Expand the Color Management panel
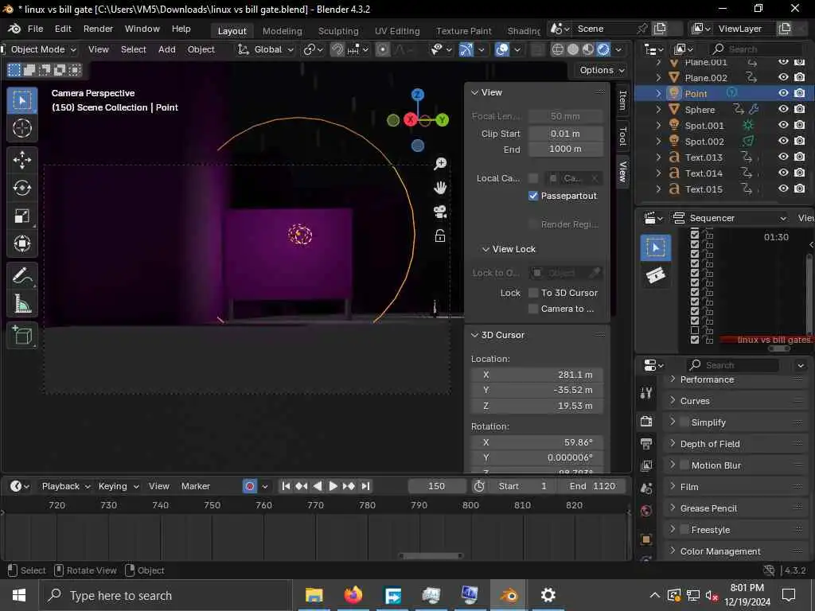Screen dimensions: 815x611 [x=672, y=551]
